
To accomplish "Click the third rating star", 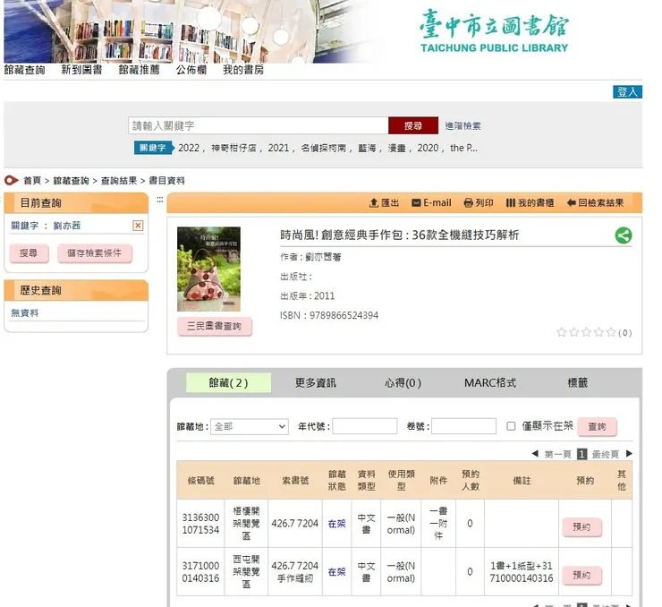I will [586, 332].
